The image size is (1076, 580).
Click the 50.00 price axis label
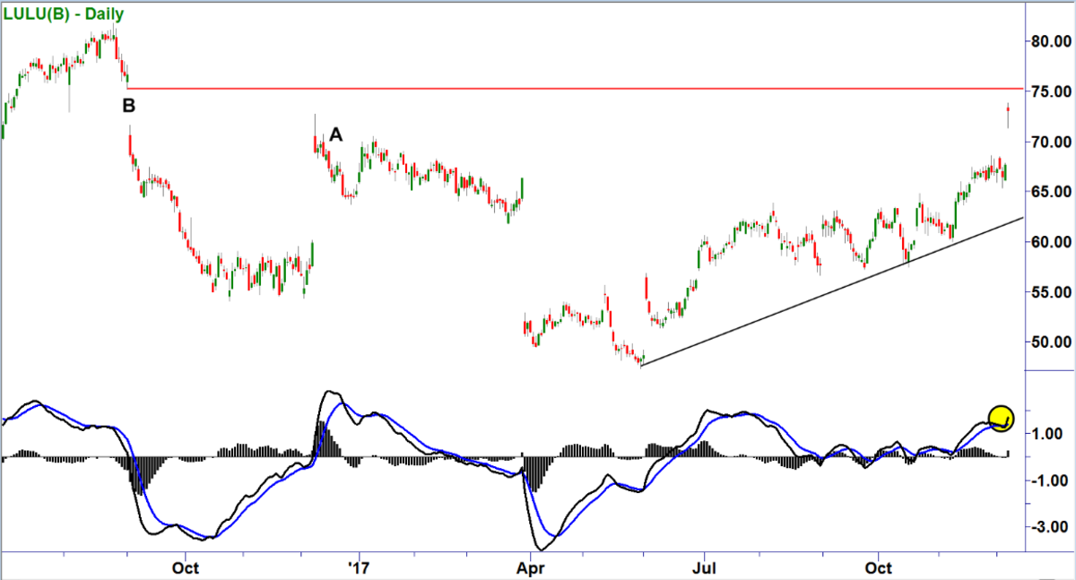1049,342
